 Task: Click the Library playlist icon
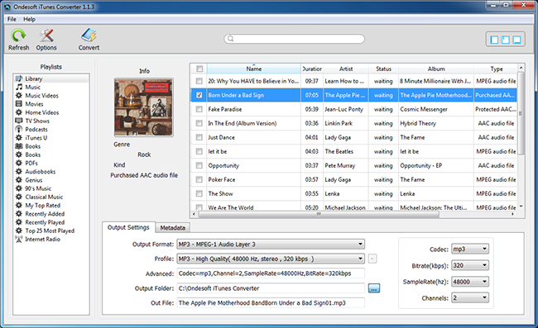coord(19,78)
